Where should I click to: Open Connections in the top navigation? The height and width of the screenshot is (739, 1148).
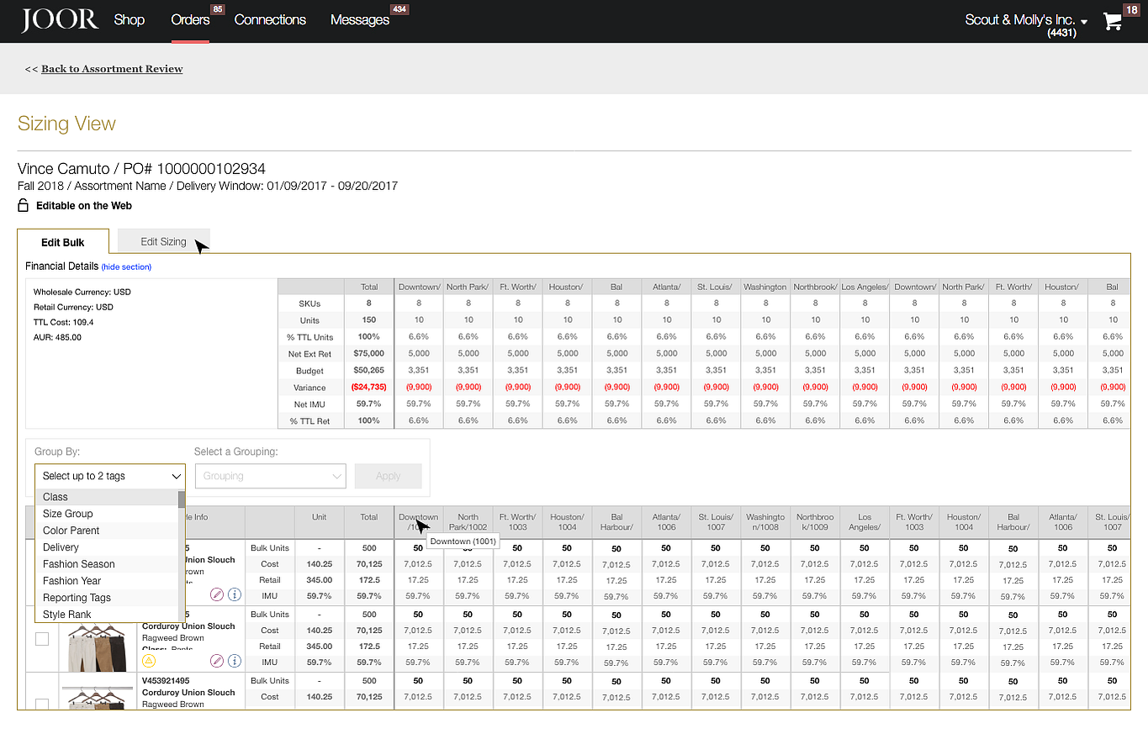click(270, 19)
